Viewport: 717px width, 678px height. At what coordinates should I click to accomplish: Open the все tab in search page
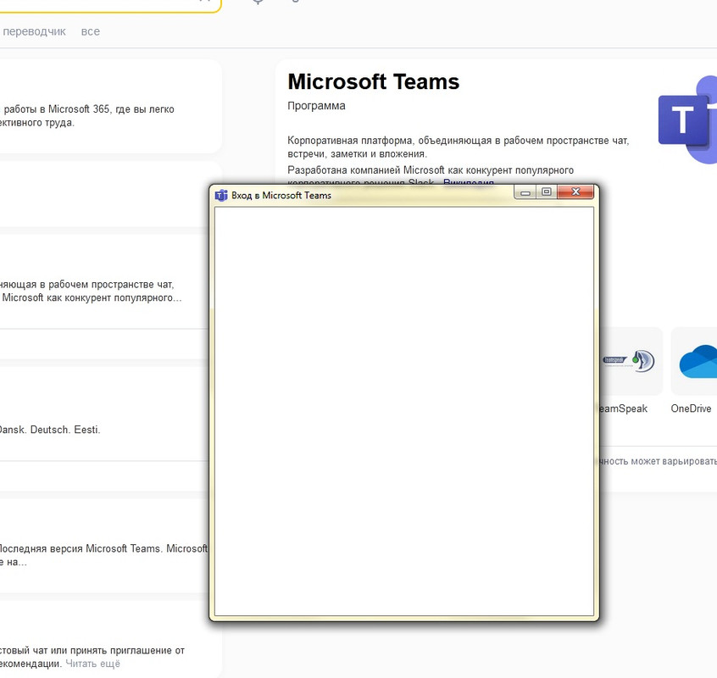(x=90, y=31)
